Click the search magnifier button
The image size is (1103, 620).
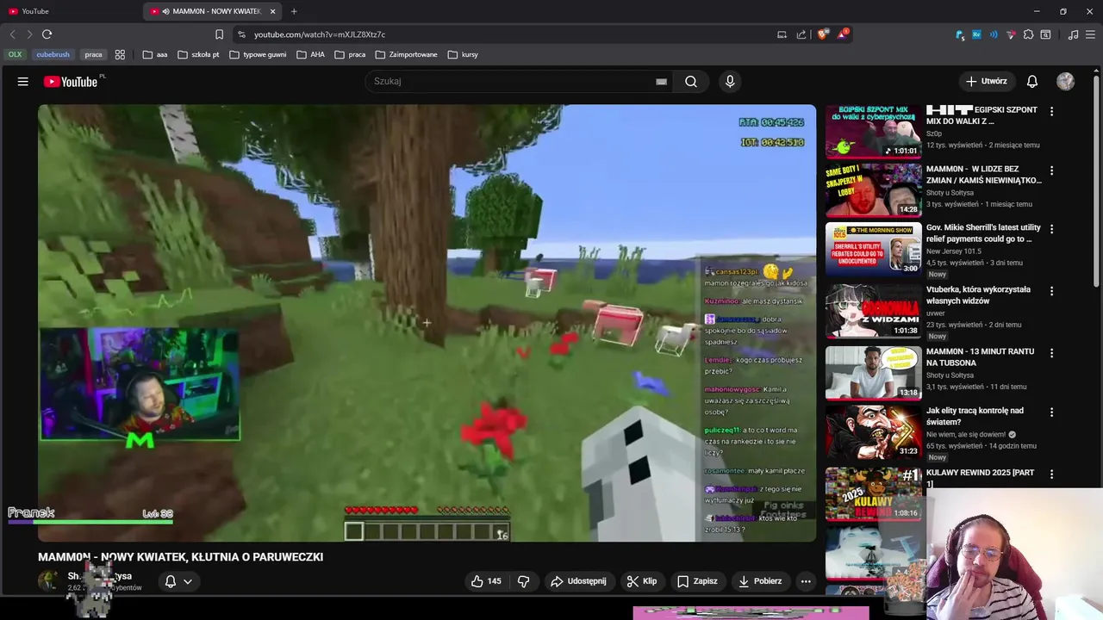pyautogui.click(x=691, y=81)
